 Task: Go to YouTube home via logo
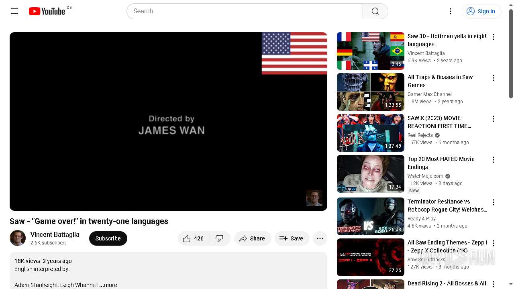point(47,11)
